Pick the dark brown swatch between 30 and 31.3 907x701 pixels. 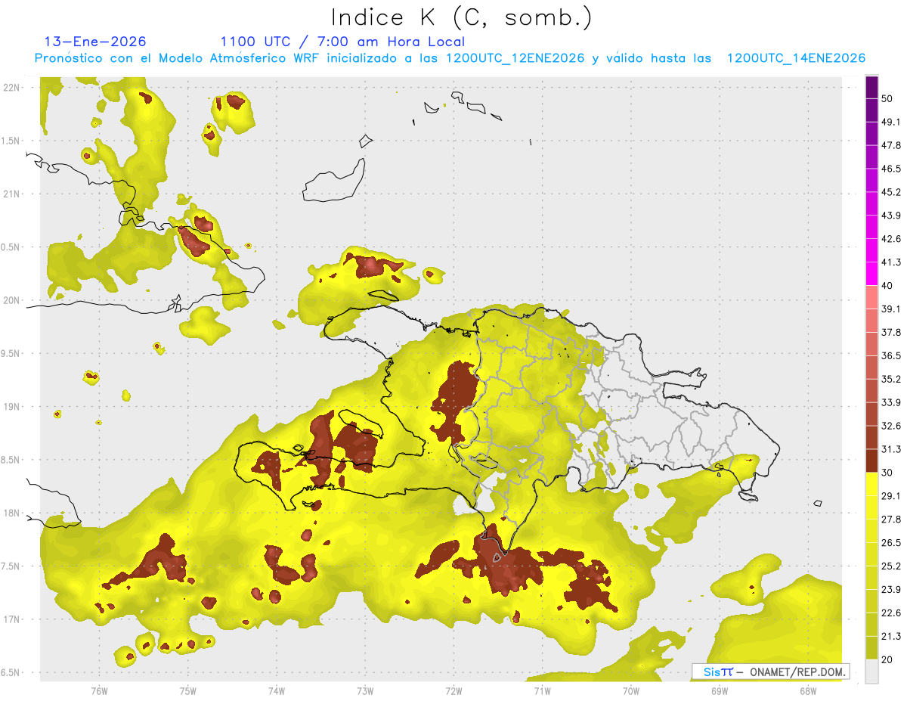coord(871,461)
